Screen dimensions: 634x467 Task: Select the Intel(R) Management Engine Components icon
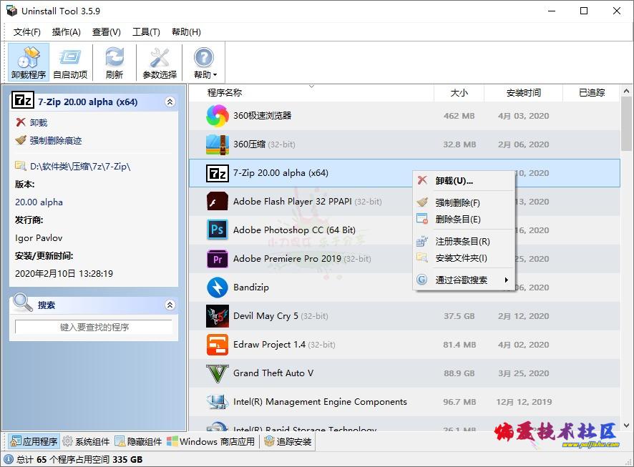[218, 402]
